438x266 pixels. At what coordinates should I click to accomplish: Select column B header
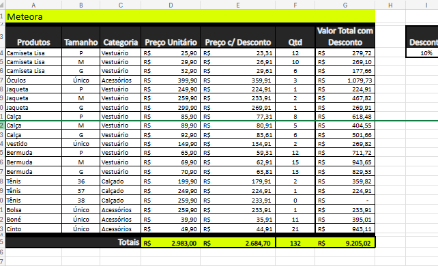81,5
